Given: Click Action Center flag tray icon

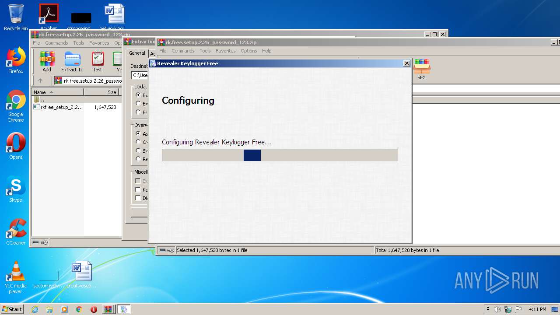Looking at the screenshot, I should pos(519,309).
